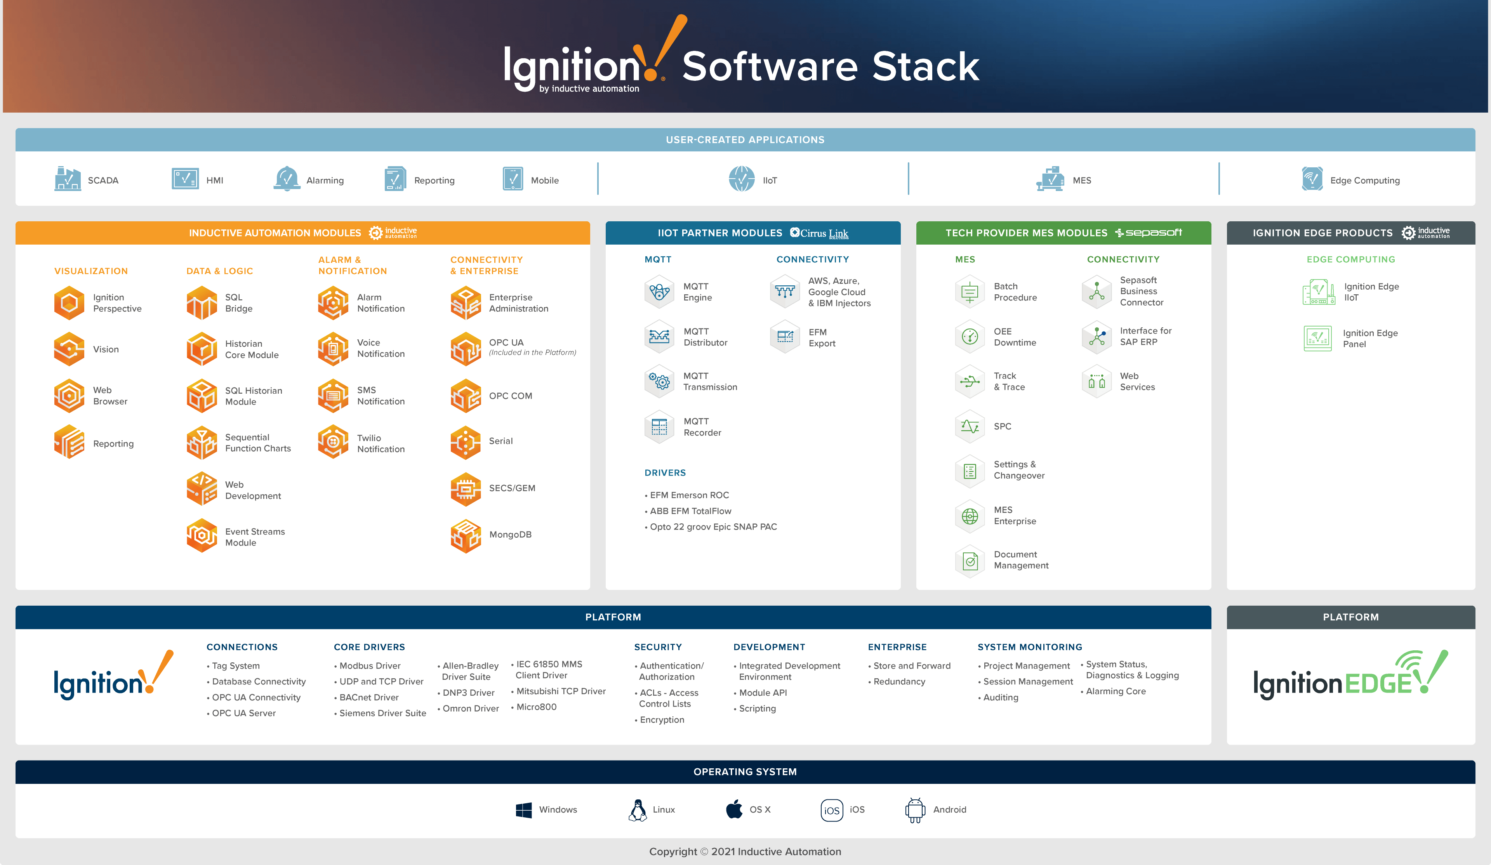Click the MQTT Recorder icon
This screenshot has height=865, width=1491.
coord(659,427)
